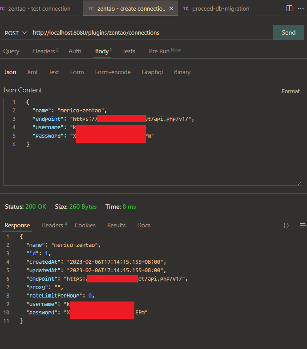Open the Tests tab
Viewport: 307px width, 349px height.
tap(129, 51)
